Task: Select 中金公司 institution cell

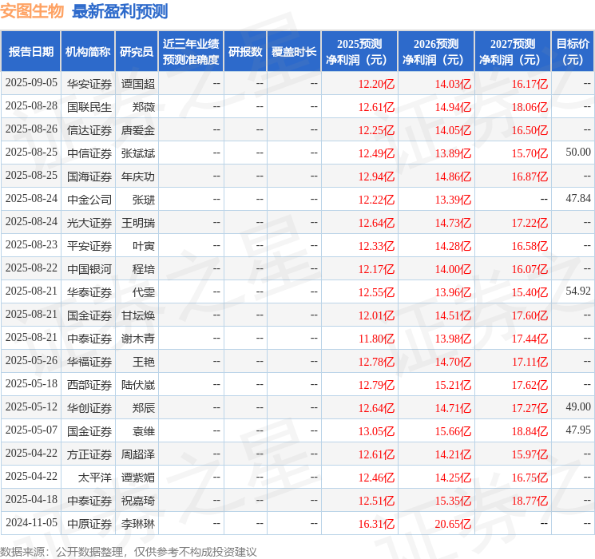Action: coord(89,200)
